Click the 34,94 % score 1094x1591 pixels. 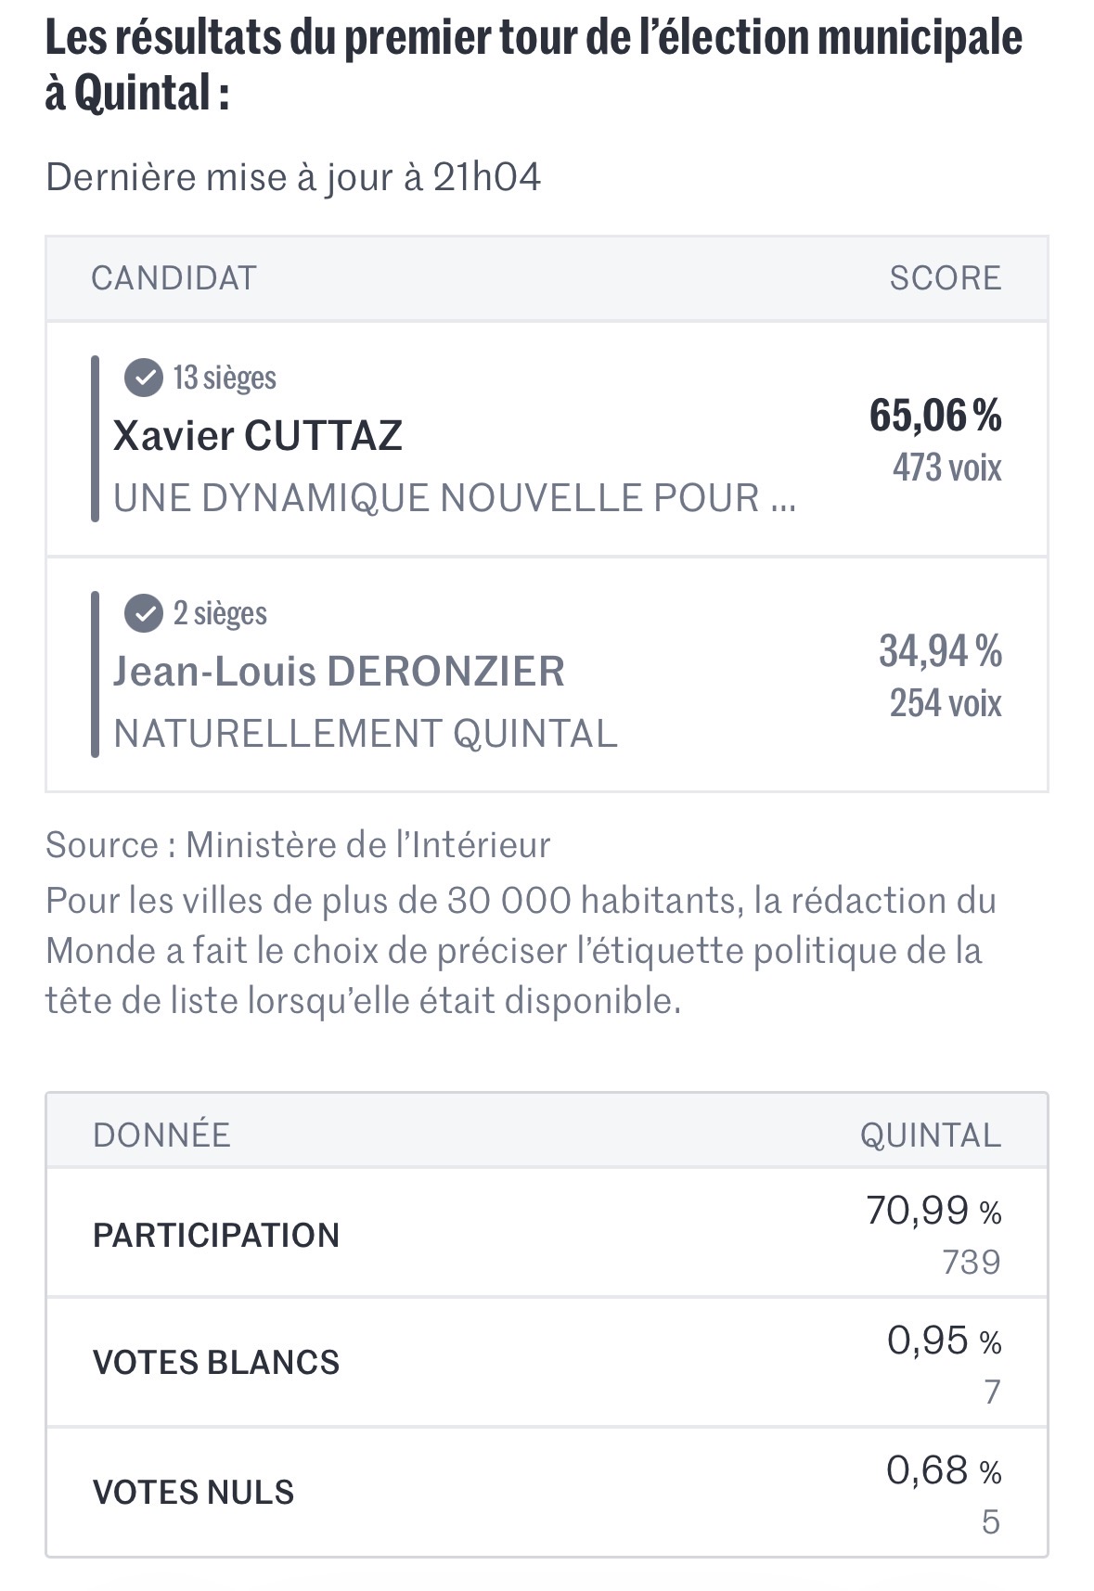pyautogui.click(x=940, y=651)
